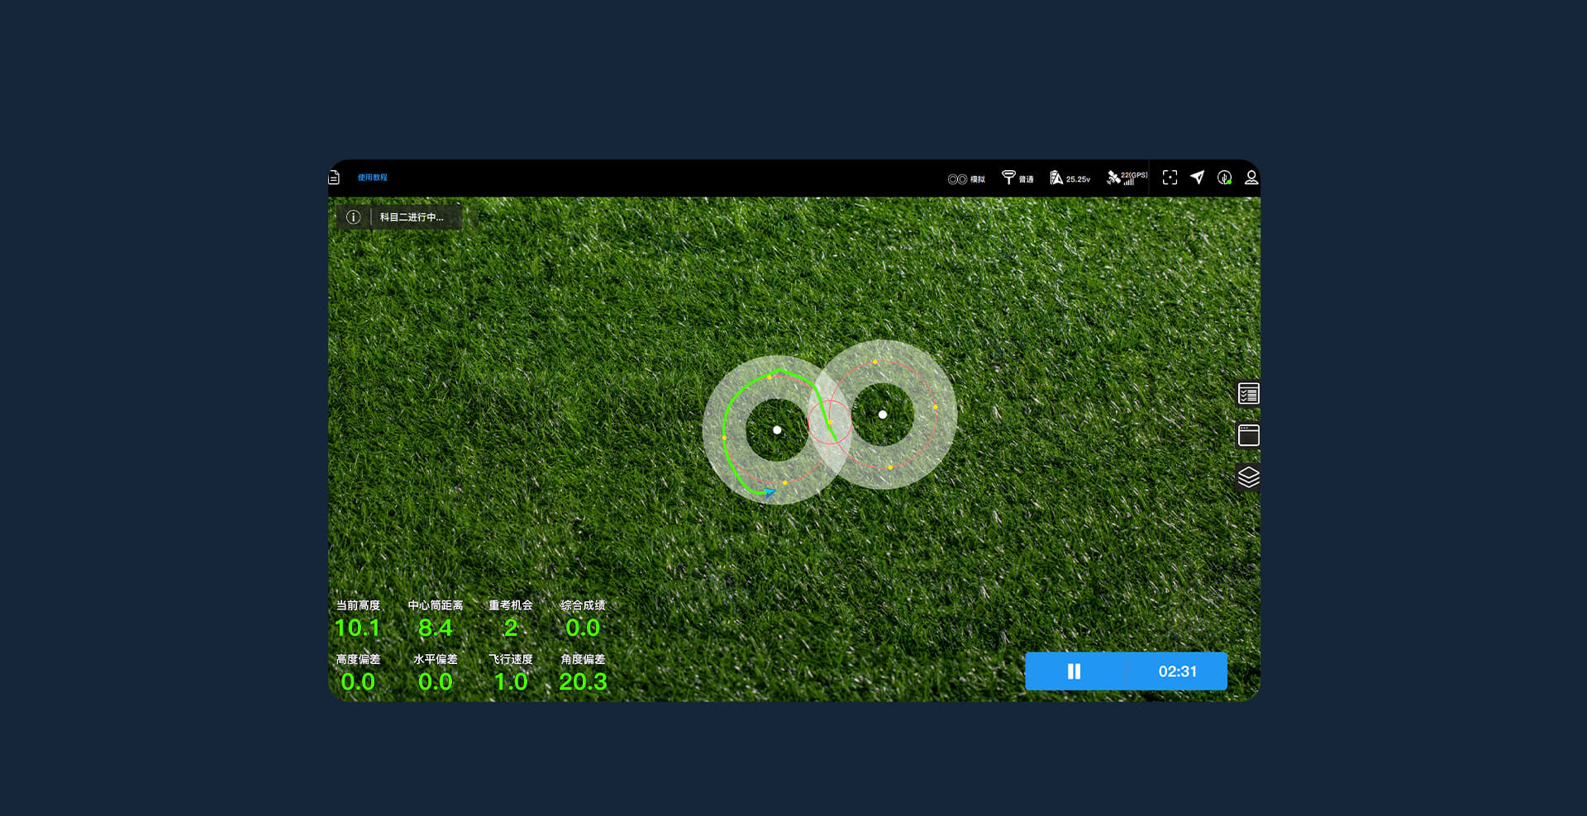Click the focus frame center-view icon

[1170, 178]
